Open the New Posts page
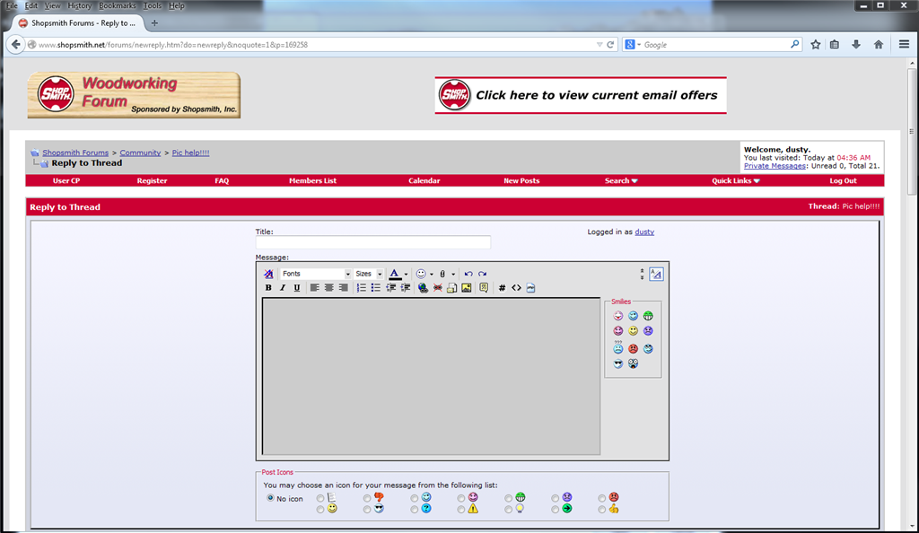Screen dimensions: 919x533 click(x=521, y=180)
